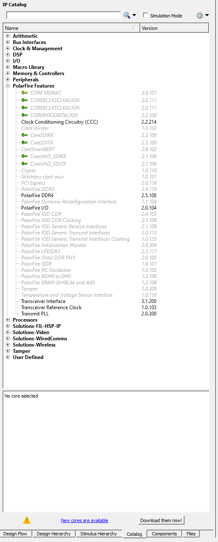
Task: Select PolarFire SRAM (AHBLite and AXI) entry
Action: pos(58,283)
